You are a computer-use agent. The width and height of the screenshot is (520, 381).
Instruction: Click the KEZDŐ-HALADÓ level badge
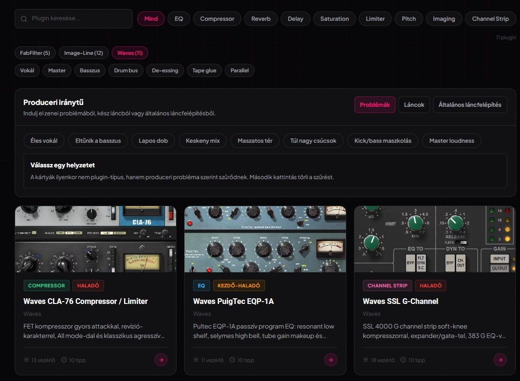click(239, 286)
